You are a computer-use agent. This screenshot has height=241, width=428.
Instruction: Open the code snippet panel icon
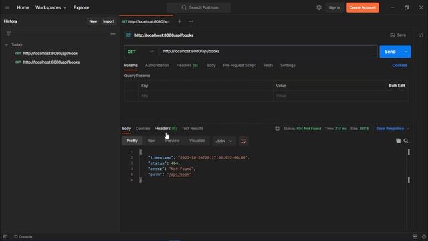click(421, 35)
